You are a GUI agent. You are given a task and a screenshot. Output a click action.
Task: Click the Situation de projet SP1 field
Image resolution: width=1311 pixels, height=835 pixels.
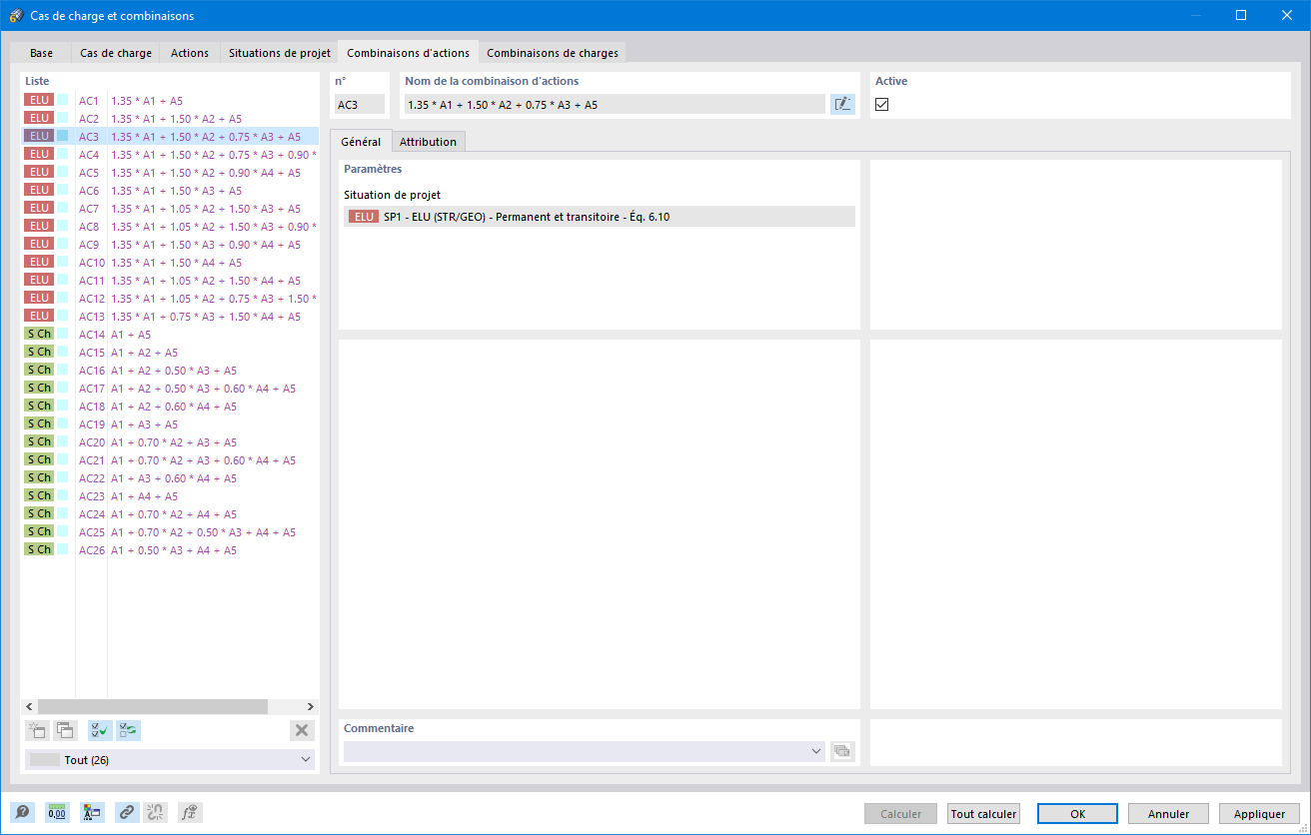pyautogui.click(x=600, y=216)
